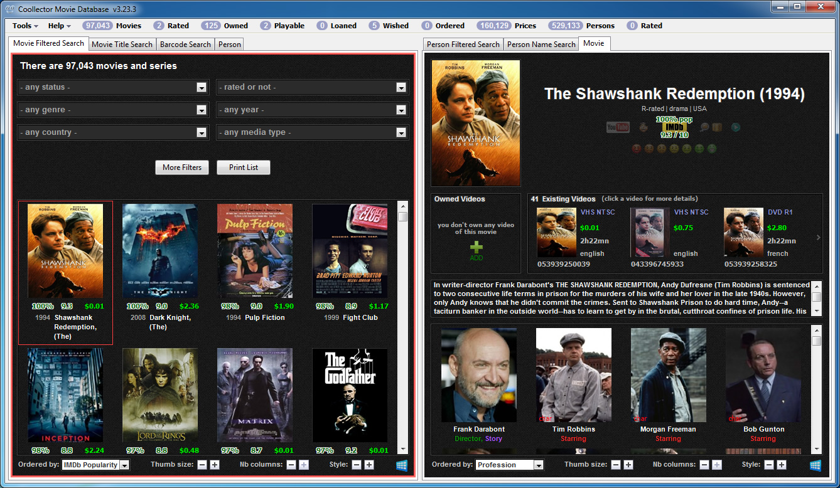Rate movie with middle yellow neutral smiley
The width and height of the screenshot is (840, 488).
674,149
